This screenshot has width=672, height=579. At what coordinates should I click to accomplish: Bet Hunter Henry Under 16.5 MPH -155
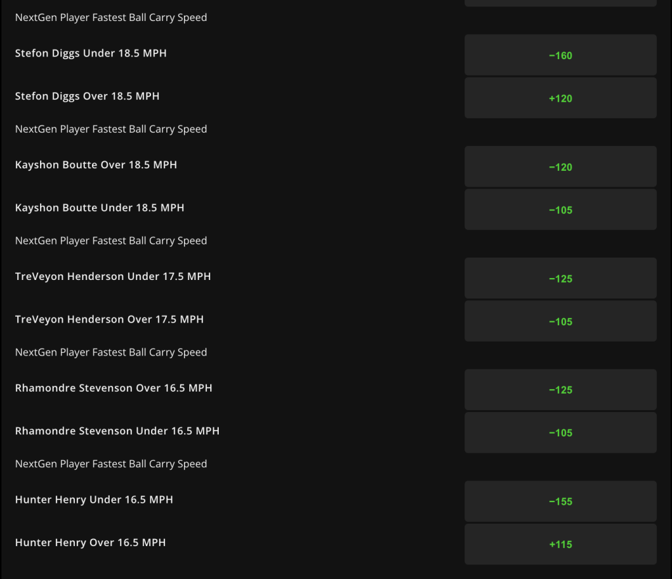(x=560, y=501)
